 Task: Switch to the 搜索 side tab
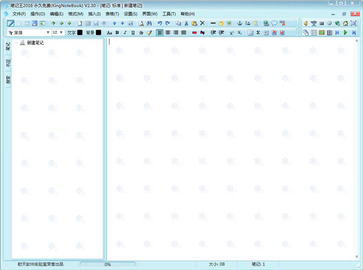(x=8, y=80)
